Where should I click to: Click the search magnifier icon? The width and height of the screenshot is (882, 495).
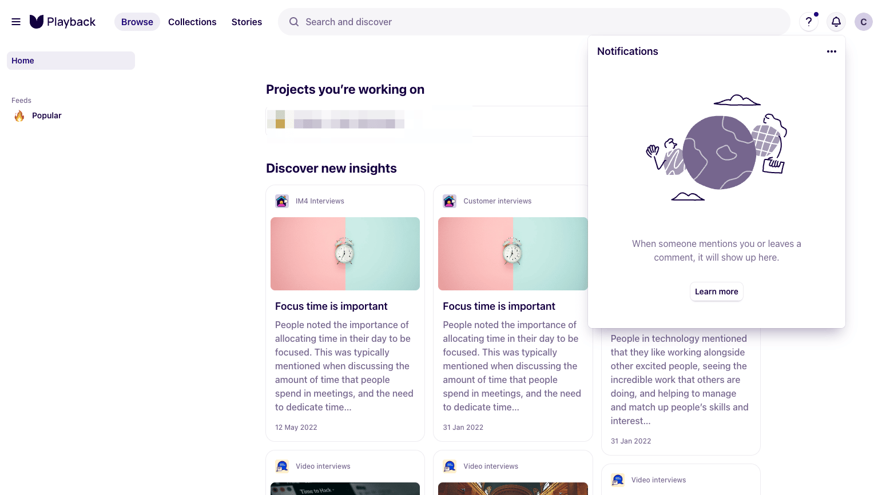(293, 22)
